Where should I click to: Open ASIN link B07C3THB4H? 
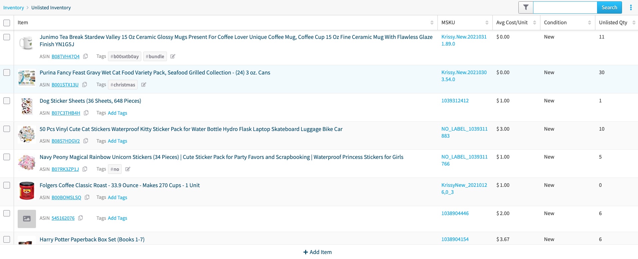tap(66, 113)
